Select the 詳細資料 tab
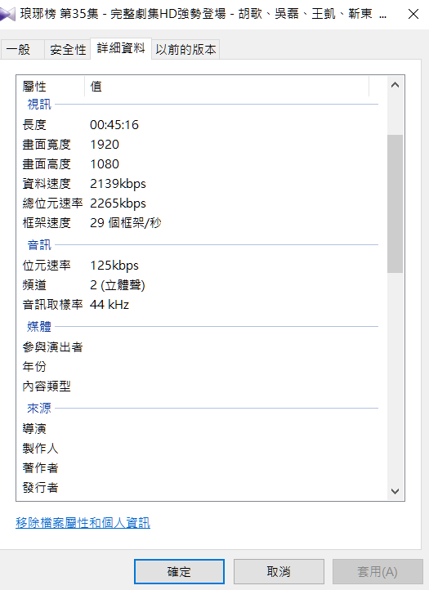The image size is (429, 590). (121, 48)
